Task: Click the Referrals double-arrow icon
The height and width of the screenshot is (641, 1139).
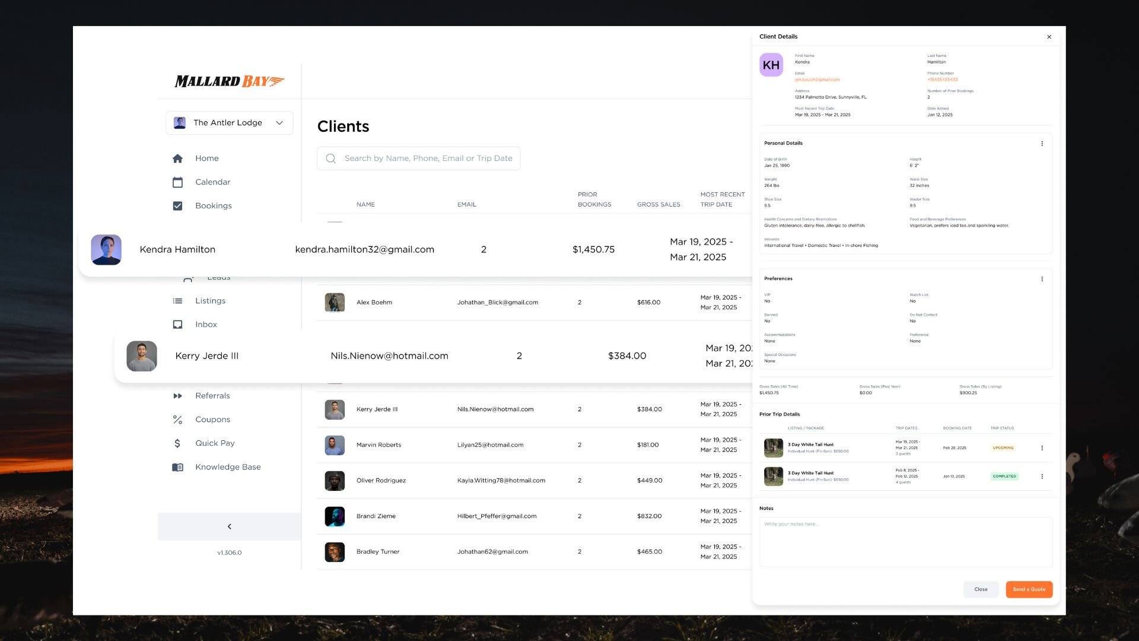Action: [x=177, y=396]
